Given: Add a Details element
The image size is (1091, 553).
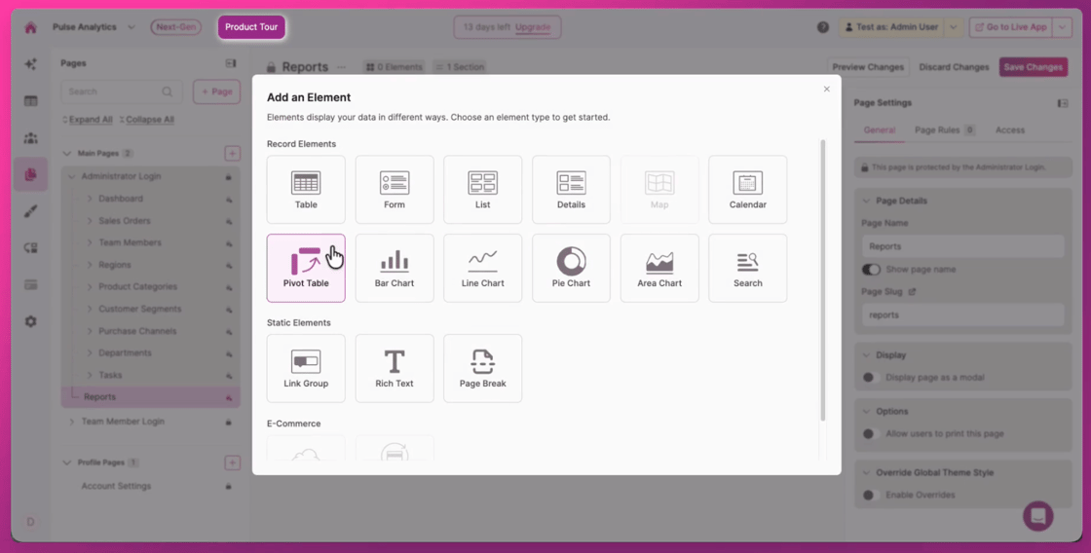Looking at the screenshot, I should tap(571, 189).
